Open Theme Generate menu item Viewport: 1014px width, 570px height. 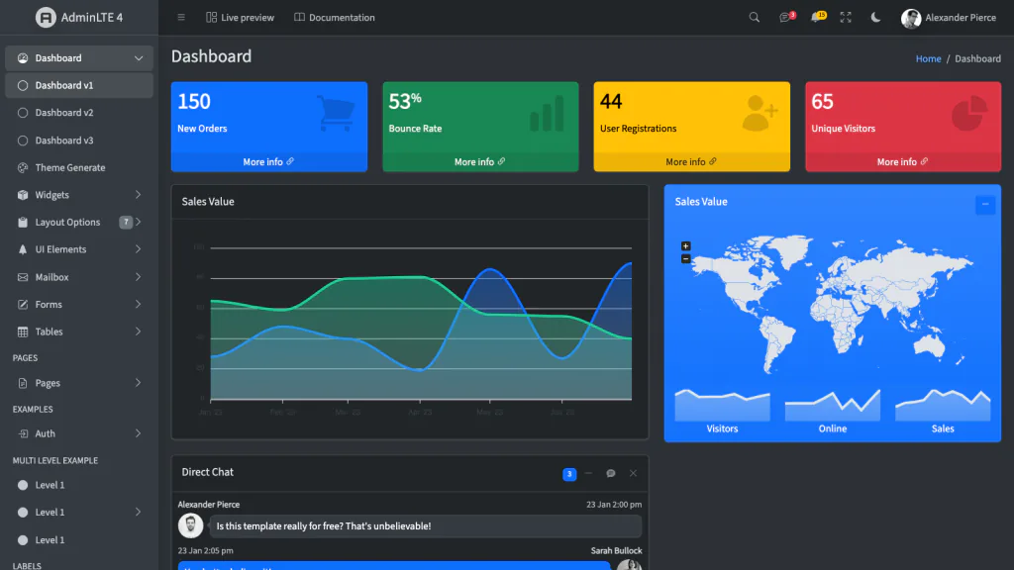(79, 167)
